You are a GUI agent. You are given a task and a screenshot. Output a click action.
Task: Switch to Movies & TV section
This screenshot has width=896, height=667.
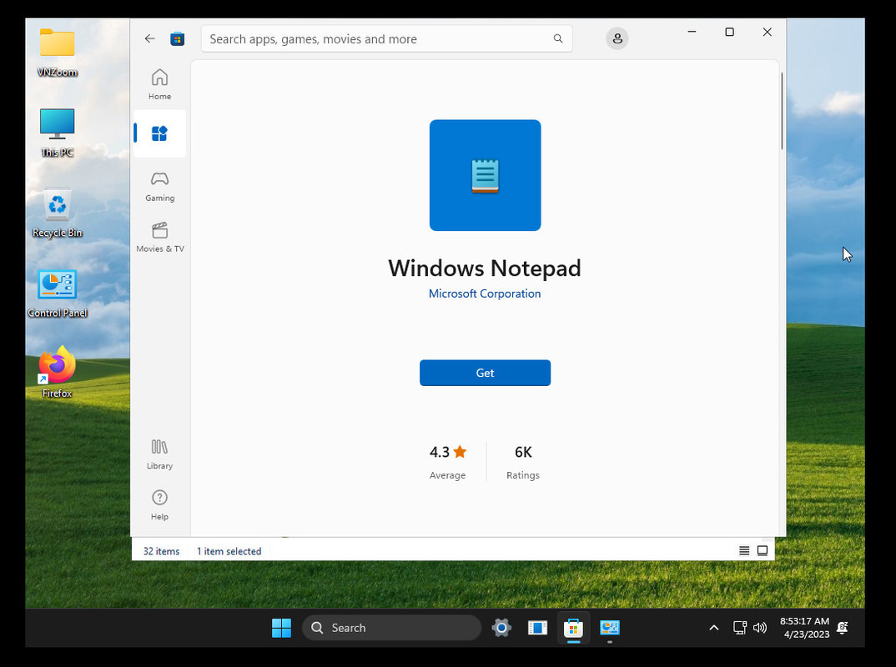[x=159, y=237]
